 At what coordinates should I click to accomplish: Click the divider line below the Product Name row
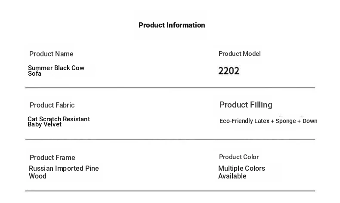point(170,88)
